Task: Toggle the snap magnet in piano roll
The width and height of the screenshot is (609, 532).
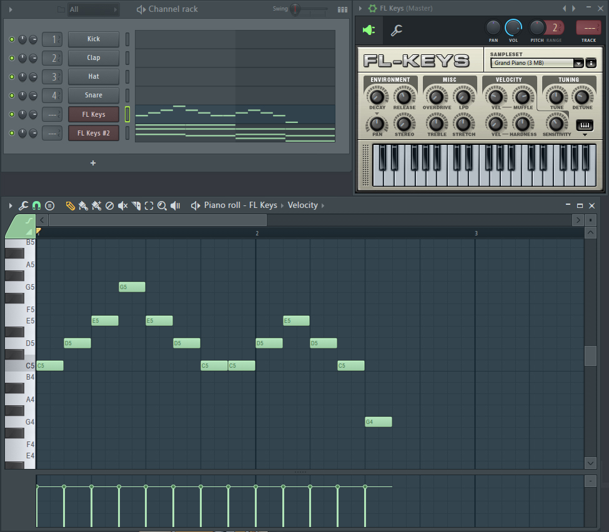Action: tap(36, 205)
